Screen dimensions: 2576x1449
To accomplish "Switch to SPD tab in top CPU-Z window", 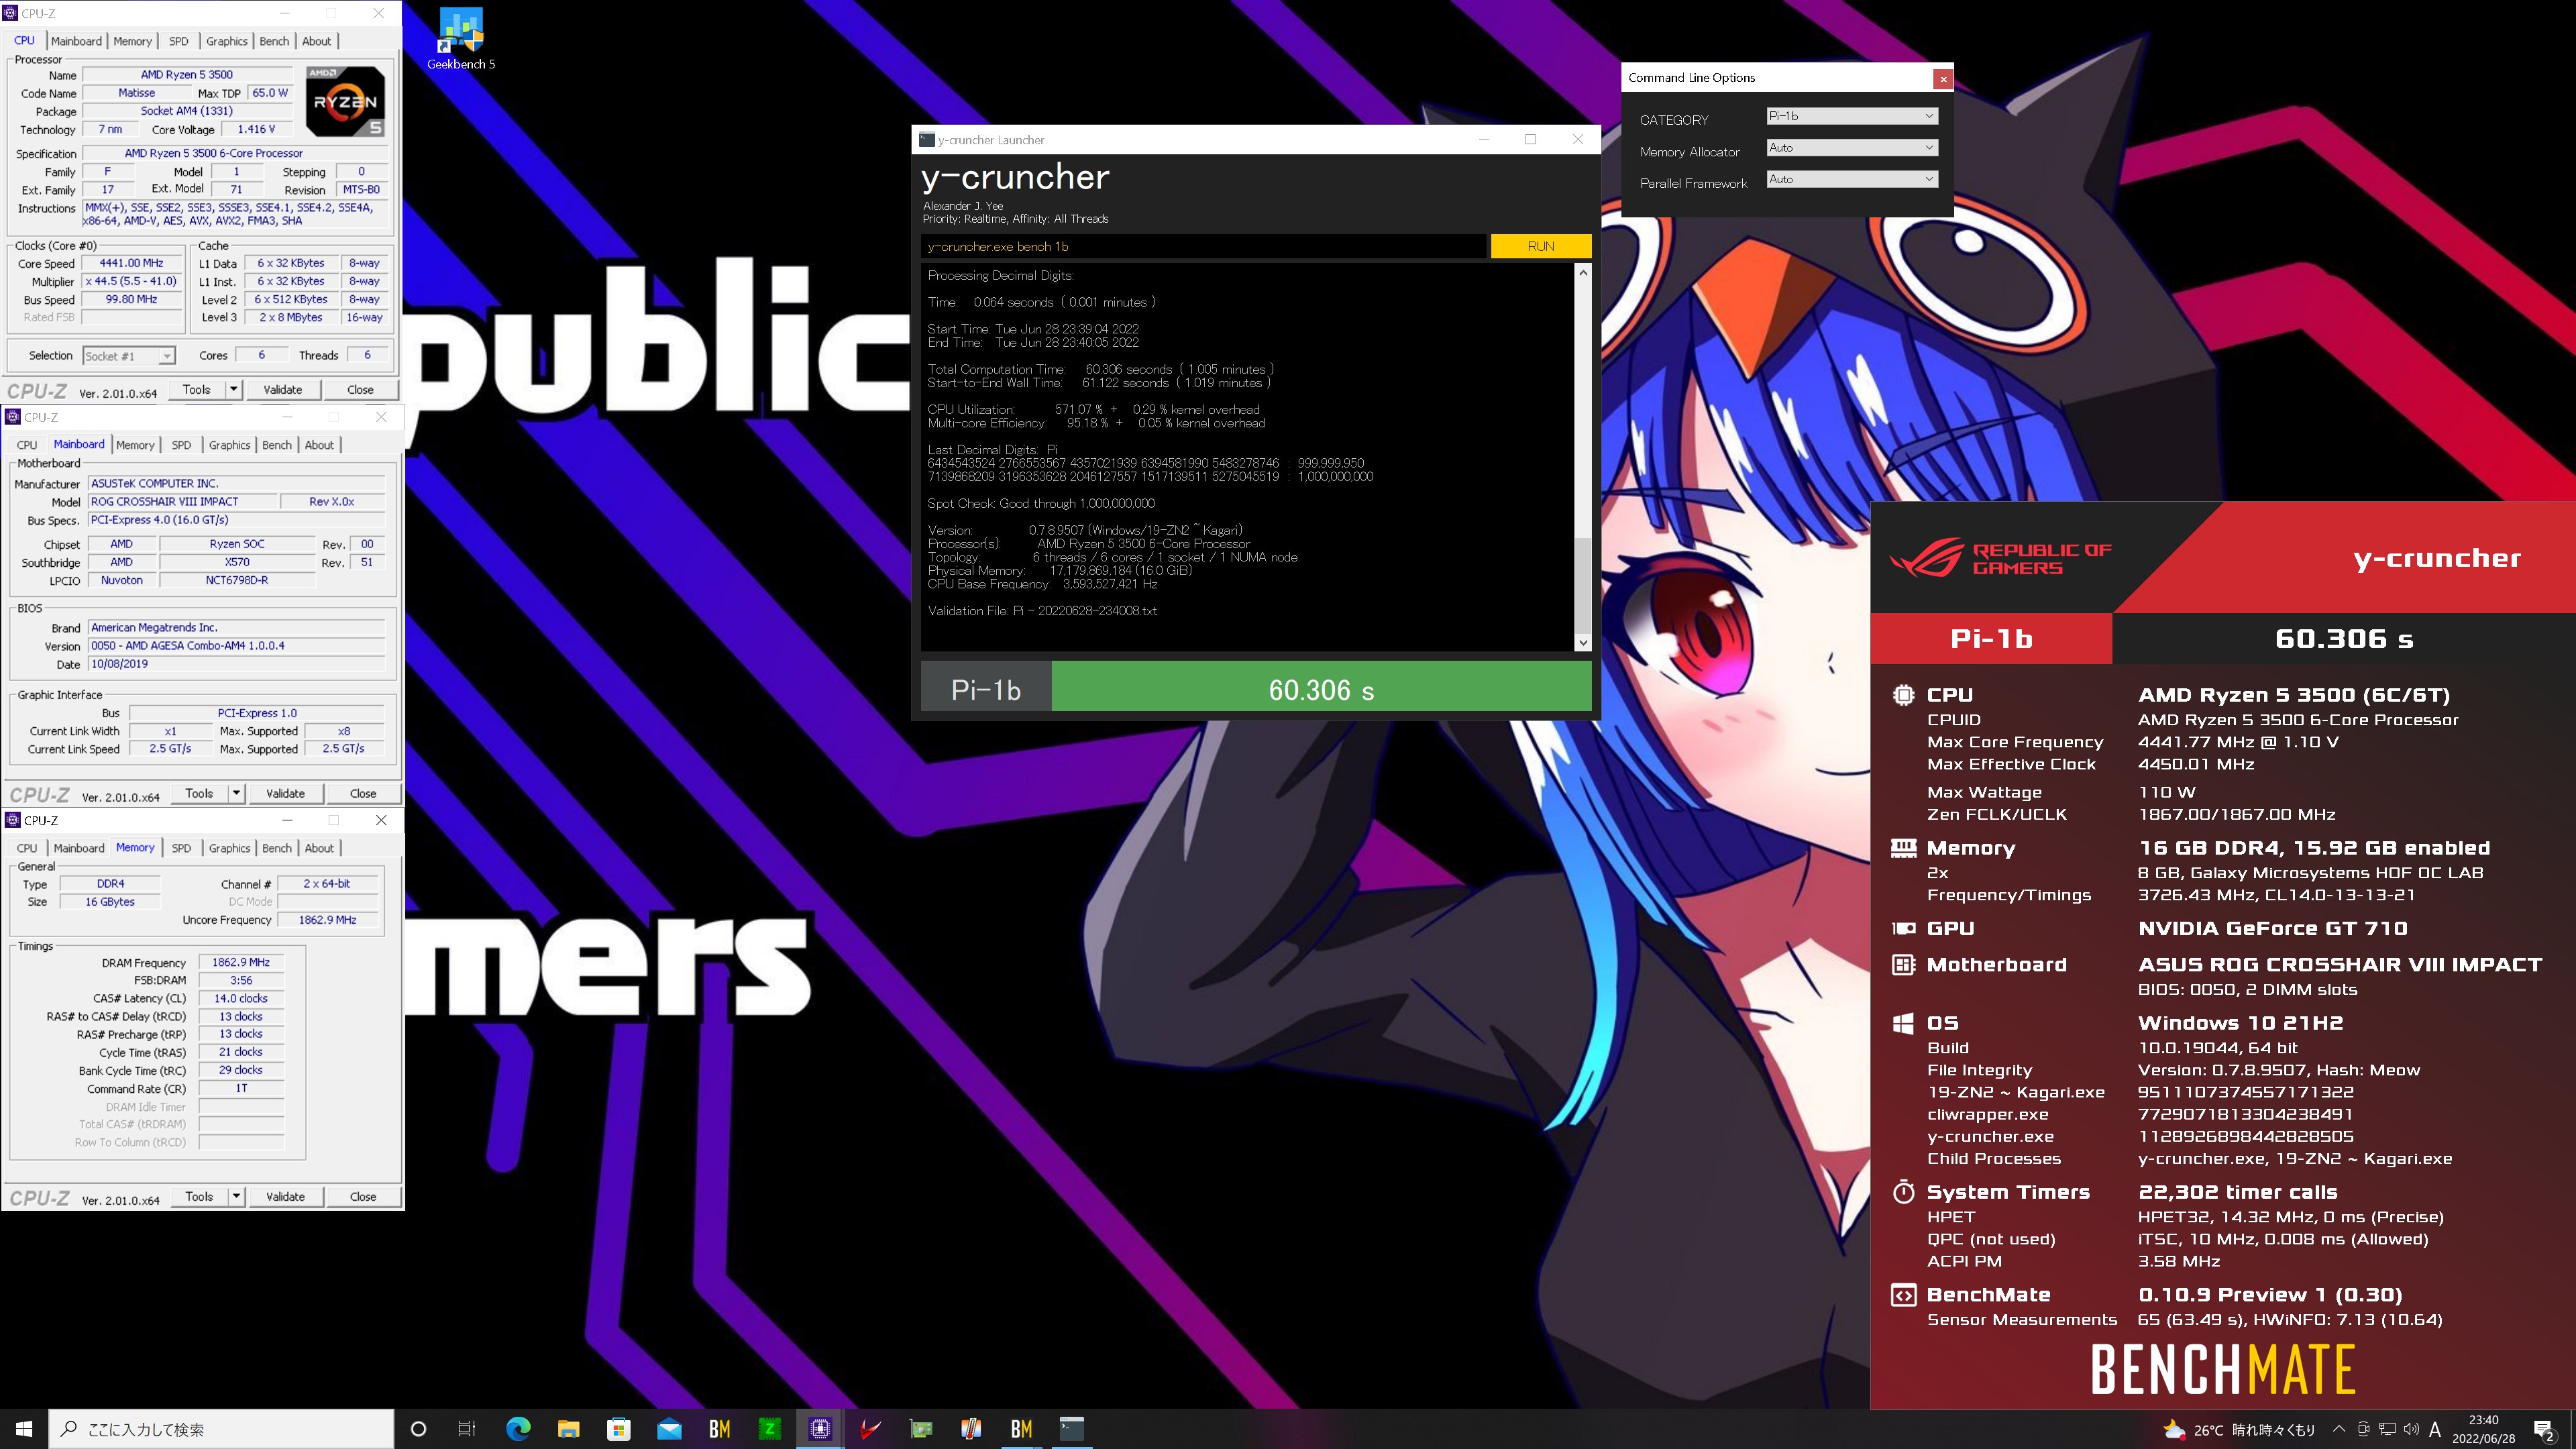I will [178, 41].
